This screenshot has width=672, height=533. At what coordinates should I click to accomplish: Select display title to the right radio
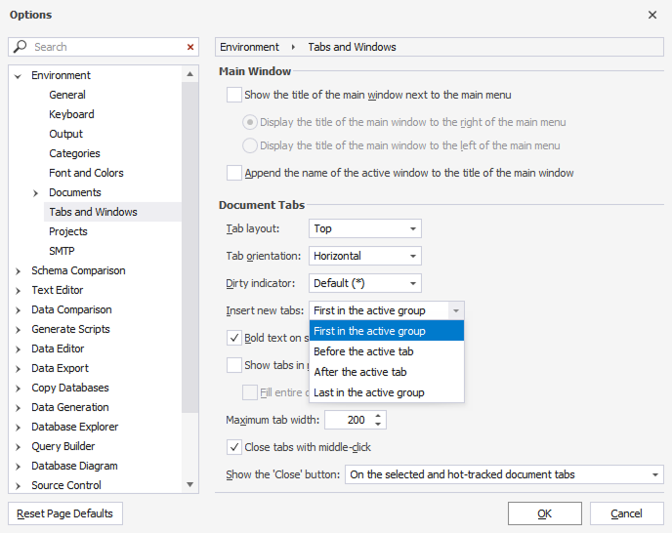point(250,122)
